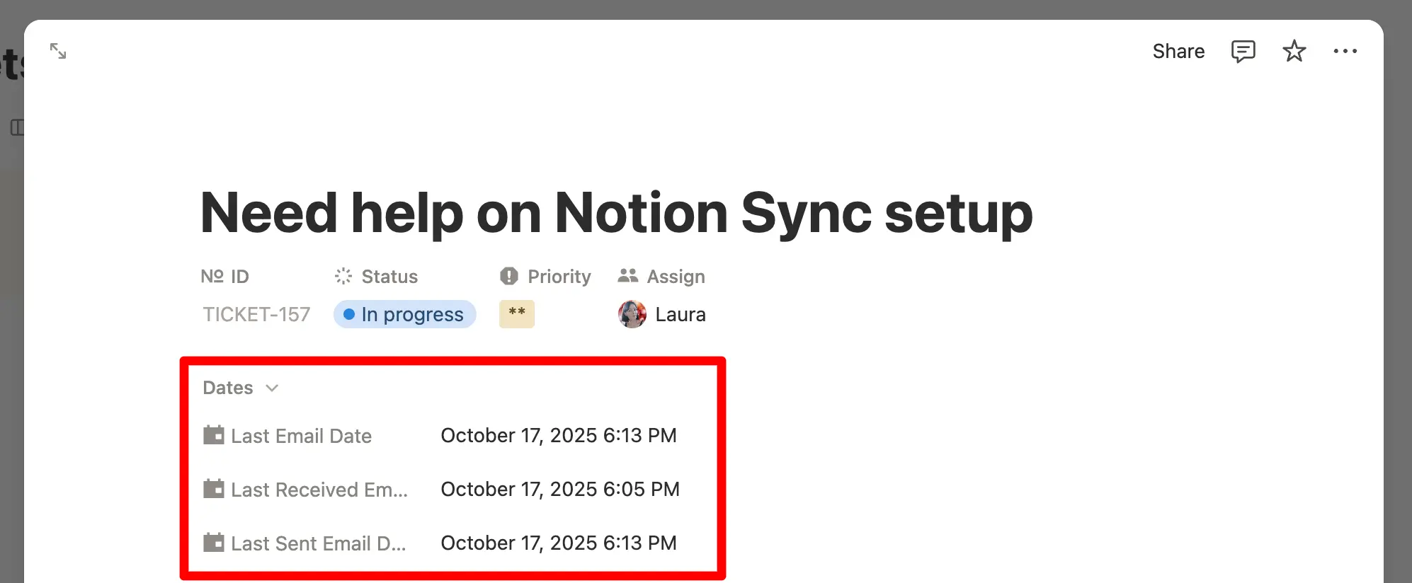Toggle the favorite star for this page
Screen dimensions: 1412x583
(x=1294, y=50)
